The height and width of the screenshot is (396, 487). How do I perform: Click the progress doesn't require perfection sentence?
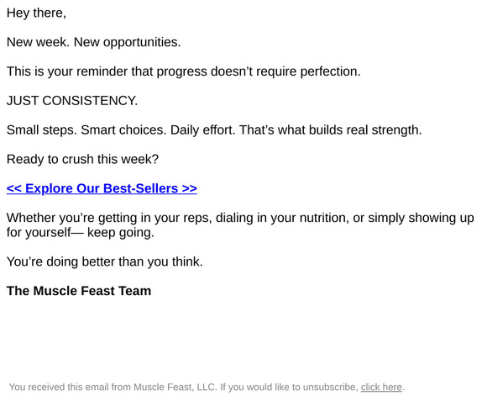tap(184, 71)
